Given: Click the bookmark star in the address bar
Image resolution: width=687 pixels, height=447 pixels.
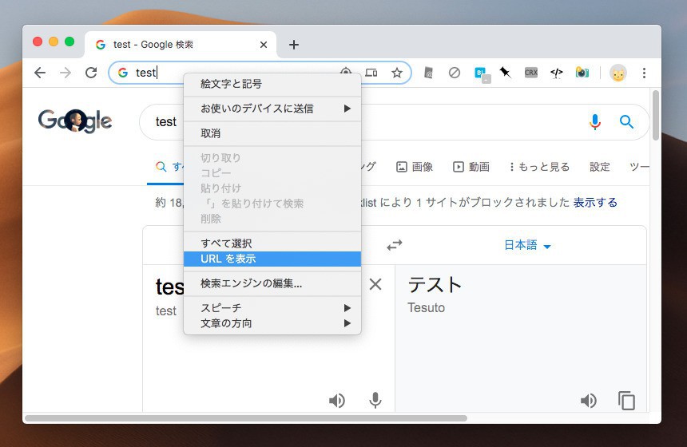Looking at the screenshot, I should tap(396, 73).
